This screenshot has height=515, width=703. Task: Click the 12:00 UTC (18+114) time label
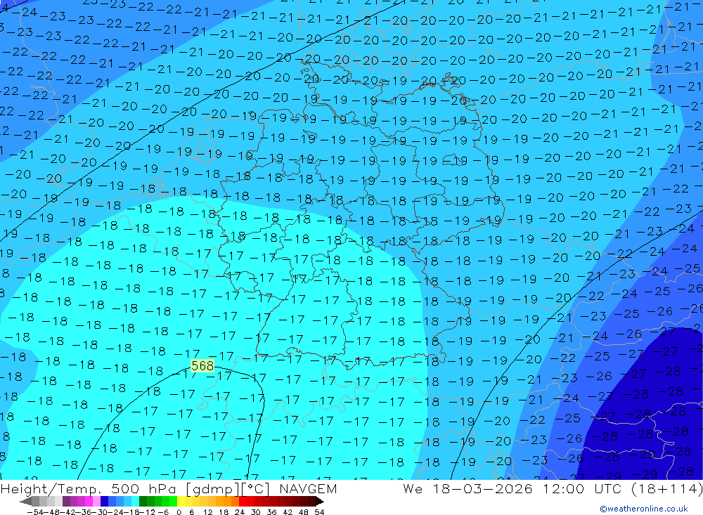tap(623, 489)
